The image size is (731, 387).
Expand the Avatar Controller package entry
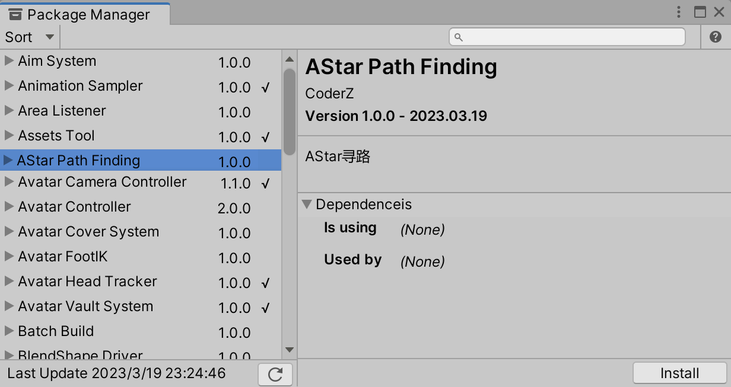tap(8, 207)
